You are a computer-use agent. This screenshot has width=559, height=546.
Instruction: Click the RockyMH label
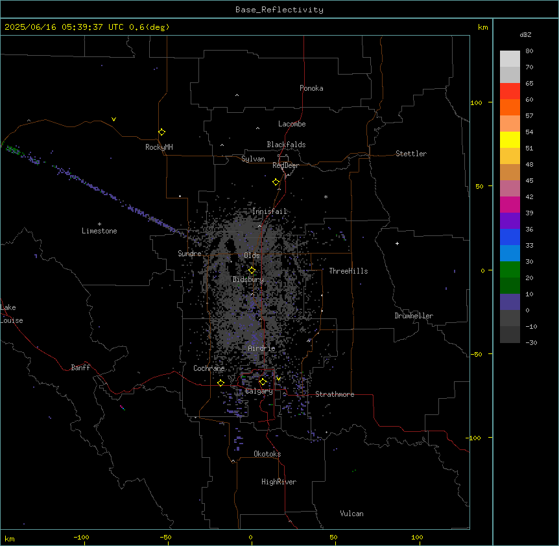(x=159, y=147)
